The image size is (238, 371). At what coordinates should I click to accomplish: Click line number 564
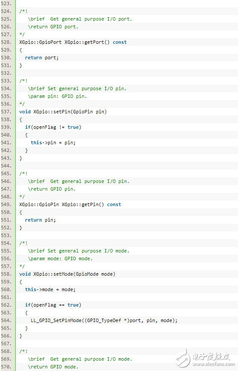point(6,320)
